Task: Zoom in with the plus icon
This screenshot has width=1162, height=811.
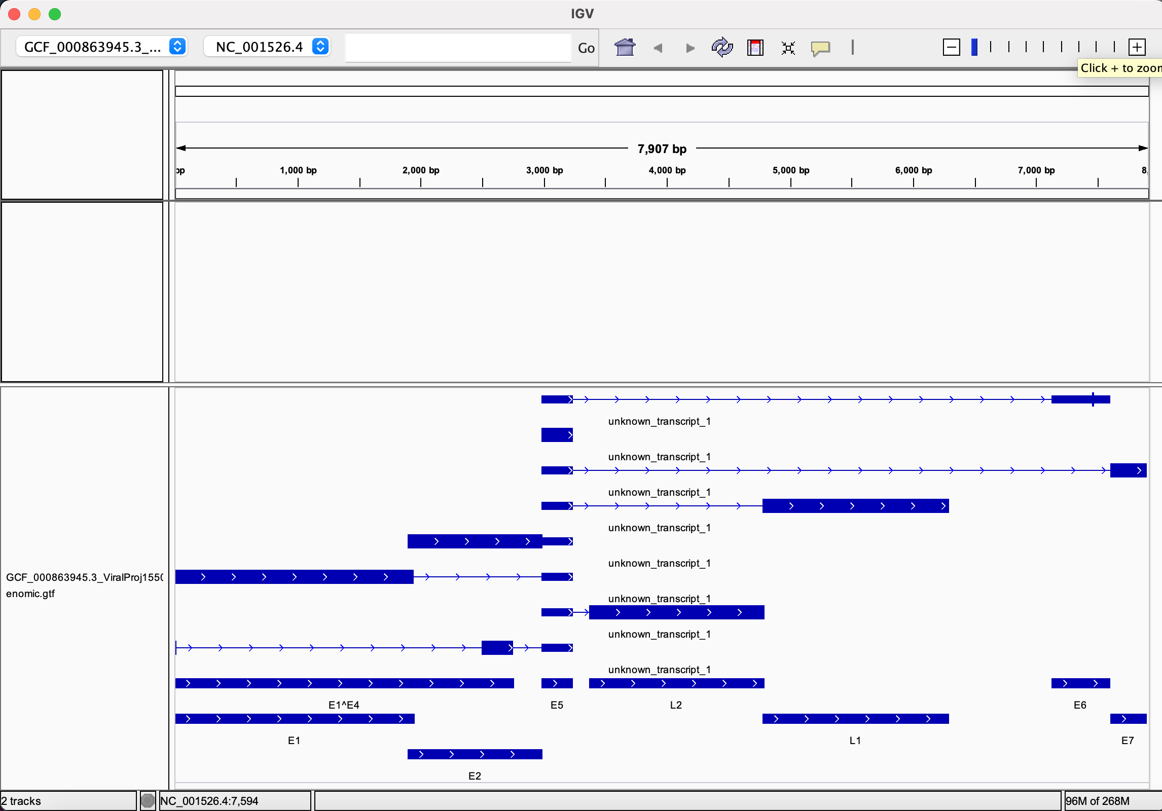Action: point(1137,48)
